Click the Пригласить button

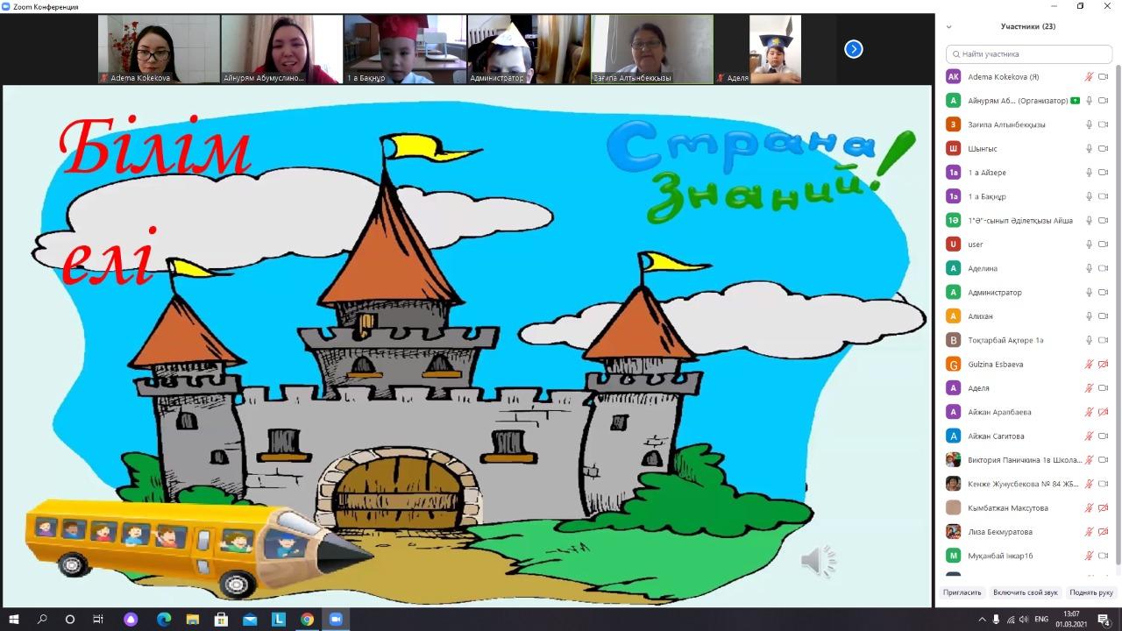point(962,592)
